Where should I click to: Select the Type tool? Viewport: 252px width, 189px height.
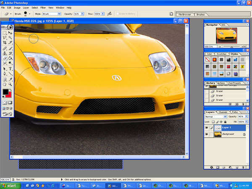(x=10, y=69)
